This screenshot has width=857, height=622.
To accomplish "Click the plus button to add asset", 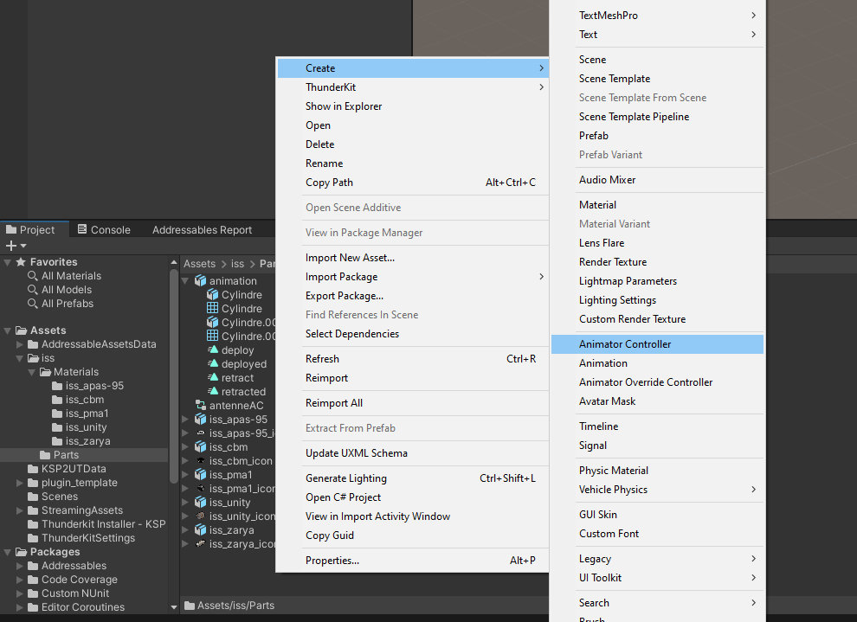I will [11, 246].
